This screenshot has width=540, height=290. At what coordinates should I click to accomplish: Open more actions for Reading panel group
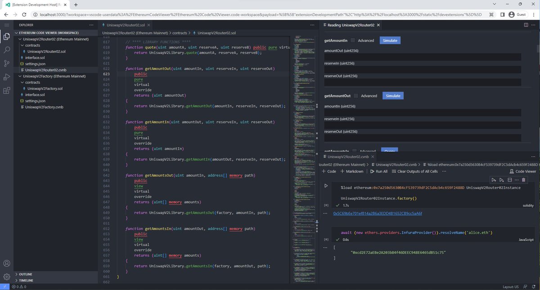pyautogui.click(x=534, y=25)
